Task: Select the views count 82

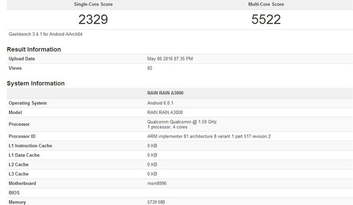Action: [x=150, y=68]
